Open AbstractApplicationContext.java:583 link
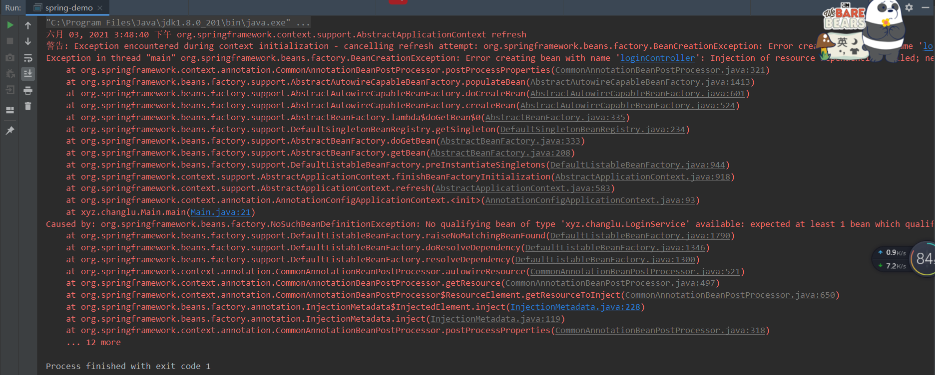 [x=522, y=188]
